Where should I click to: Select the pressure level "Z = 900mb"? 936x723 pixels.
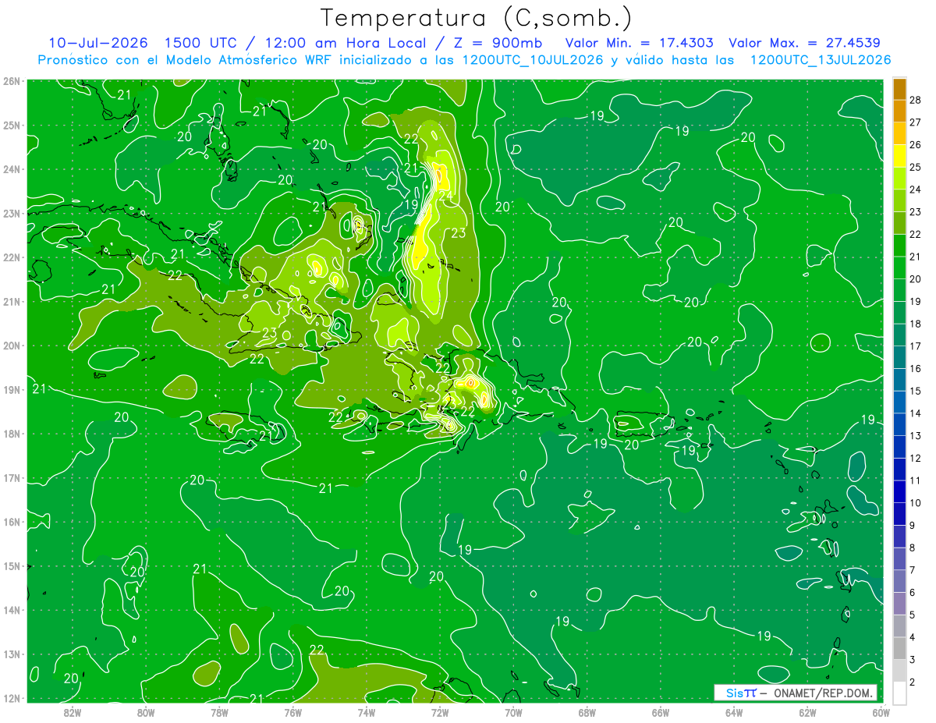pos(496,43)
